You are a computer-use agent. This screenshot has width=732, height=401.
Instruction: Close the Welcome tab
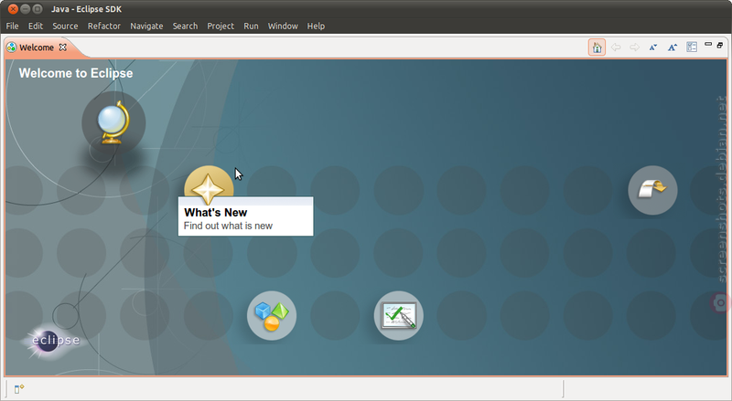[x=62, y=47]
